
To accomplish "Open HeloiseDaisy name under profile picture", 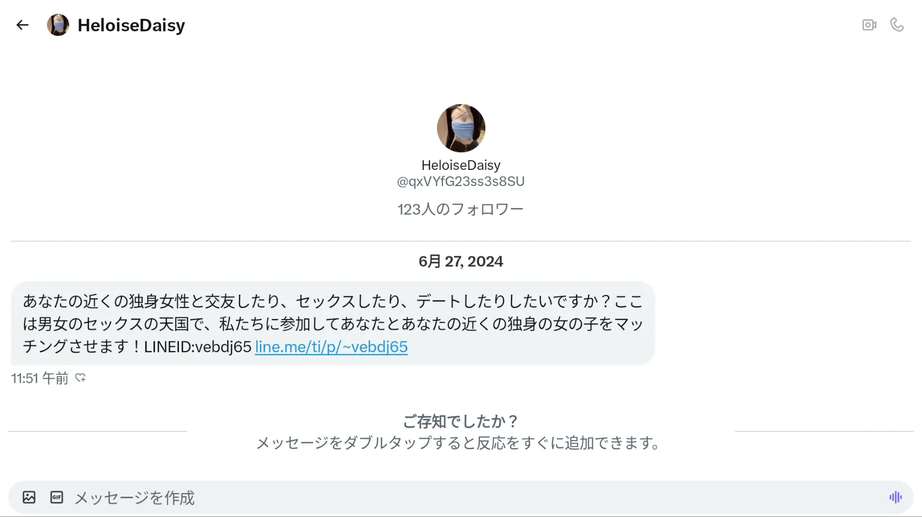I will click(x=461, y=165).
